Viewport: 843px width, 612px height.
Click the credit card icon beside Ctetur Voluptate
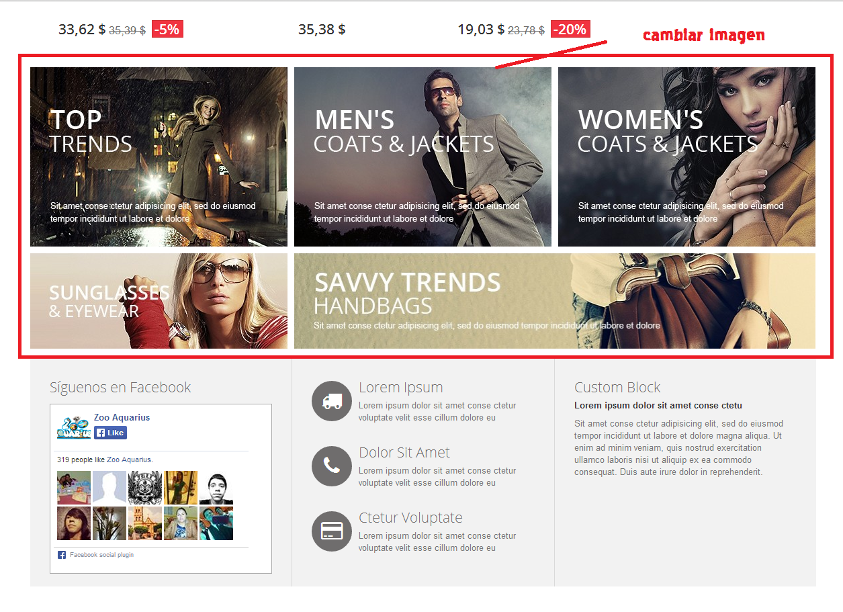[x=332, y=531]
